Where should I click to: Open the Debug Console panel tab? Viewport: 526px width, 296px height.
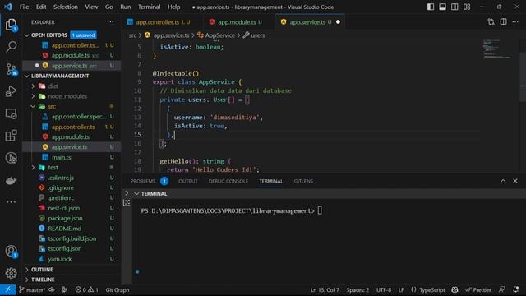click(228, 181)
